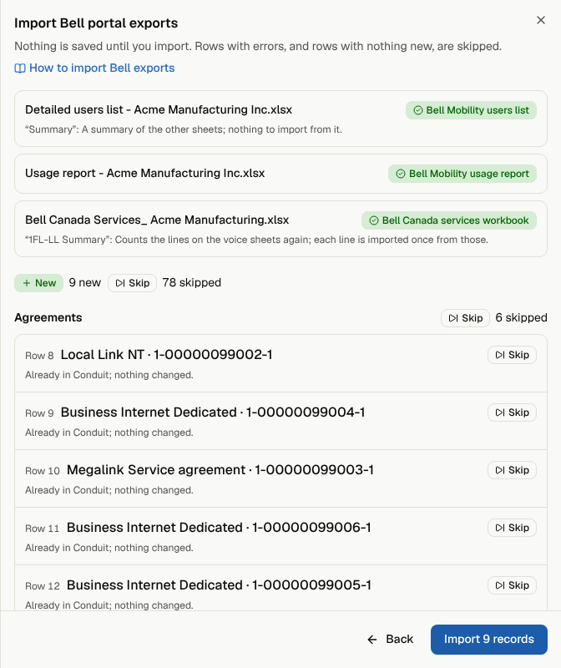Click the Import Bell portal exports title

pyautogui.click(x=96, y=23)
